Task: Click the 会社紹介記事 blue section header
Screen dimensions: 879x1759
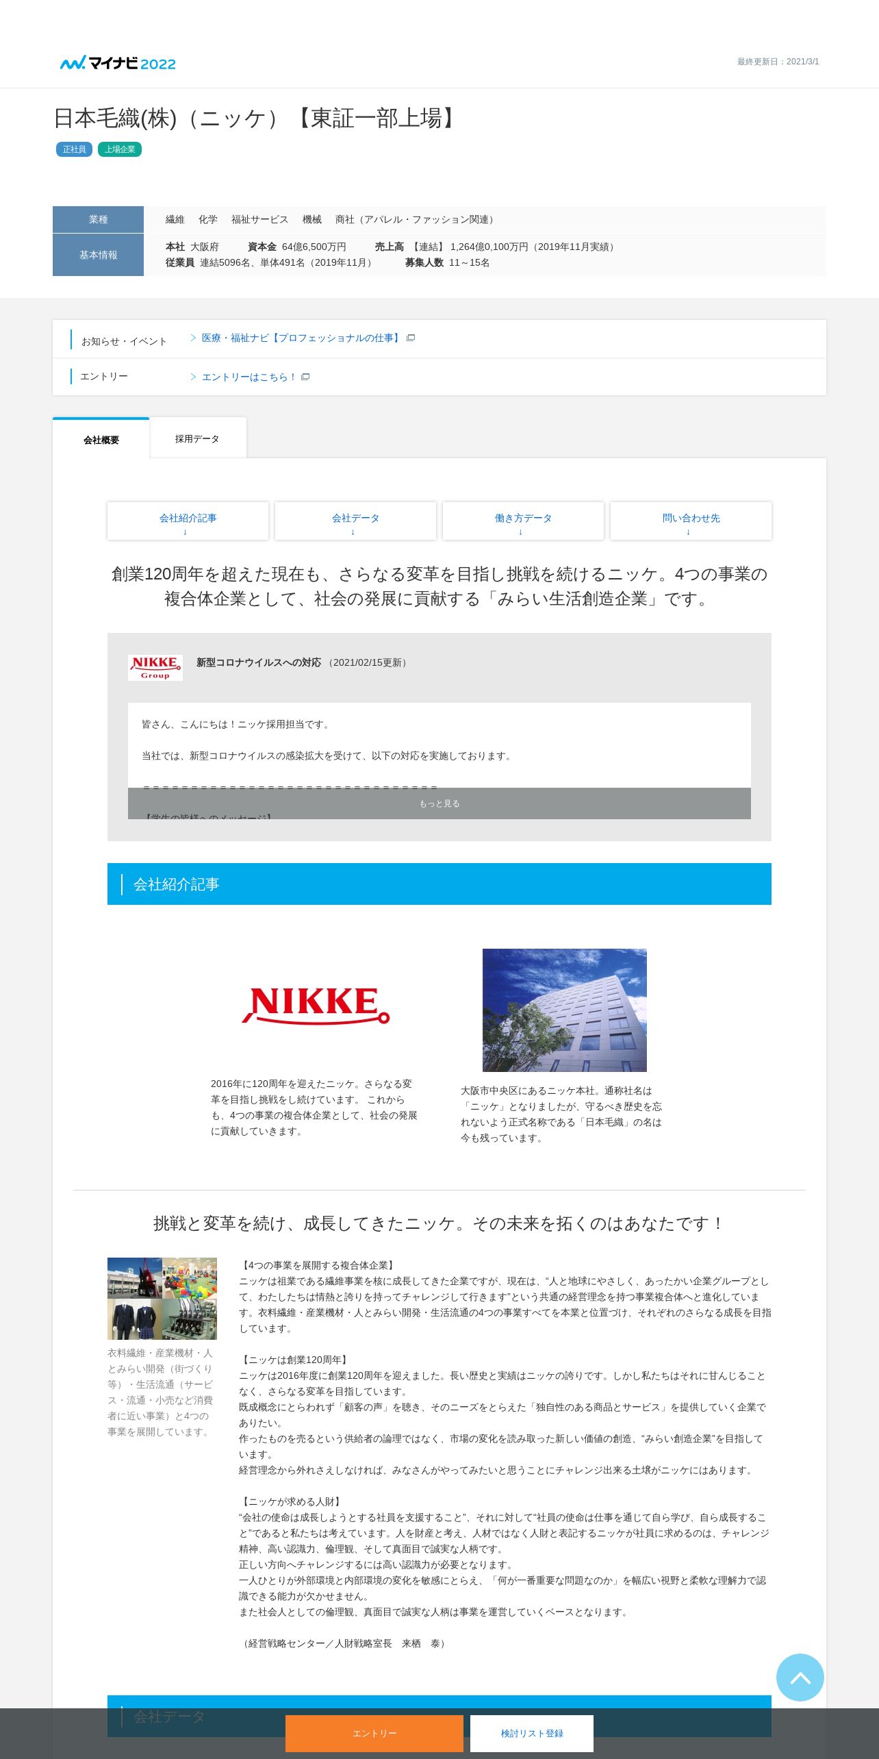Action: pos(439,884)
